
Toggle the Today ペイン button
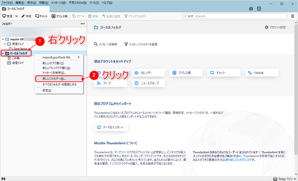(285, 179)
